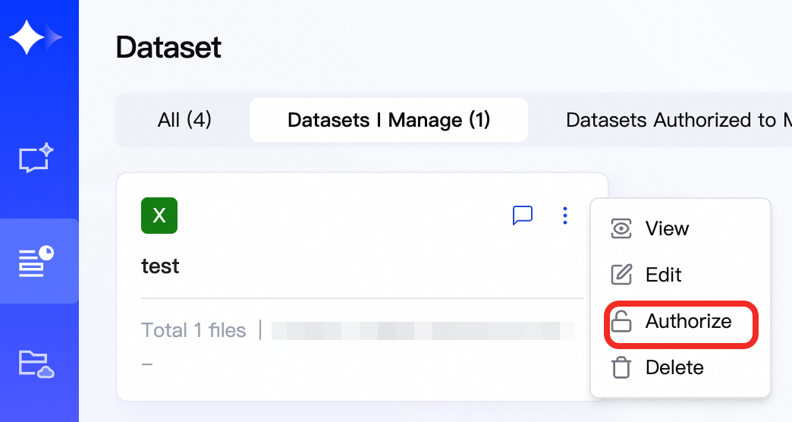Click the trash icon beside Delete
The width and height of the screenshot is (792, 422).
coord(621,368)
